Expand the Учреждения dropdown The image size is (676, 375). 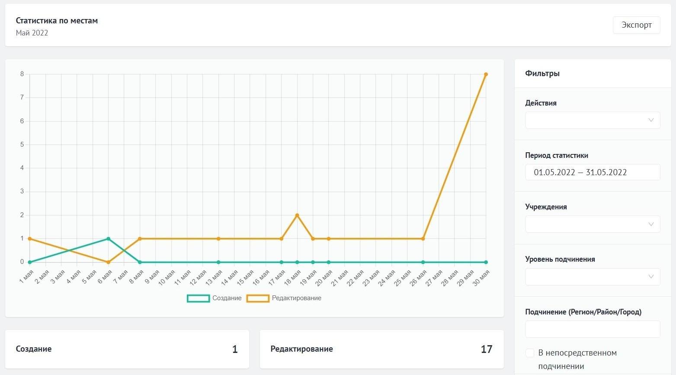[x=593, y=224]
